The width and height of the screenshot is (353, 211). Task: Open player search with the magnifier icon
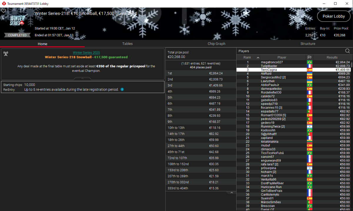pos(347,51)
